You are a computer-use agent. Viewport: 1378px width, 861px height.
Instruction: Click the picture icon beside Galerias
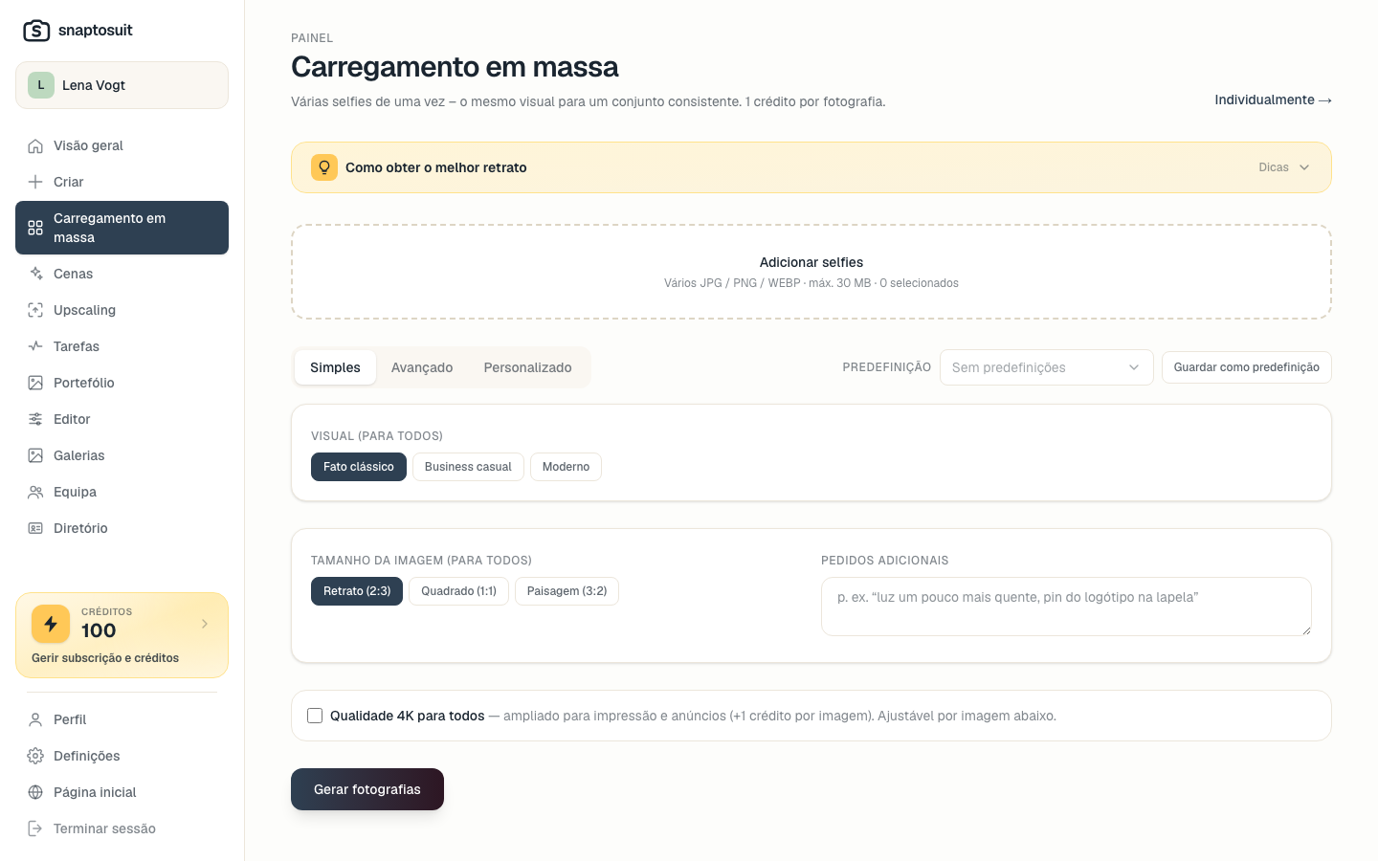[35, 455]
